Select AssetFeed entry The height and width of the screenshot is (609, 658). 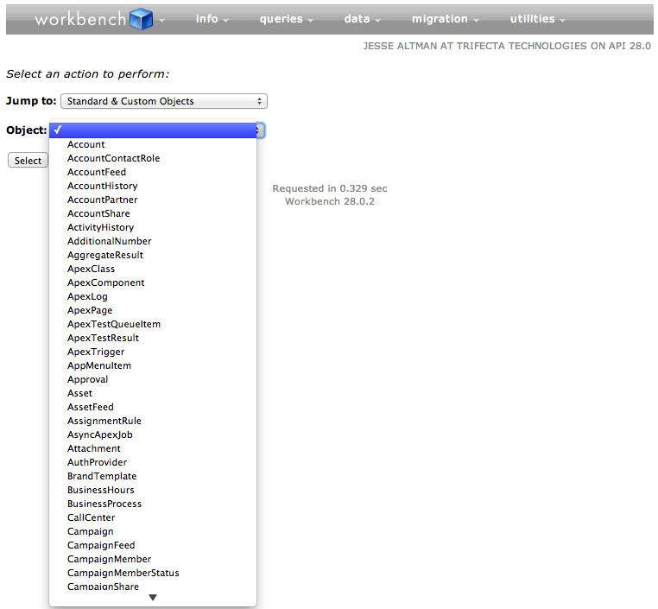(153, 408)
